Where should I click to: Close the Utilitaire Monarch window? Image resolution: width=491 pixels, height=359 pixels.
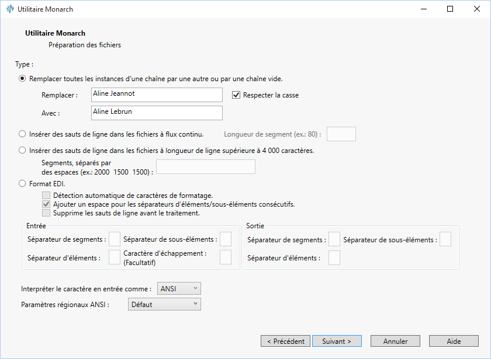(x=477, y=9)
